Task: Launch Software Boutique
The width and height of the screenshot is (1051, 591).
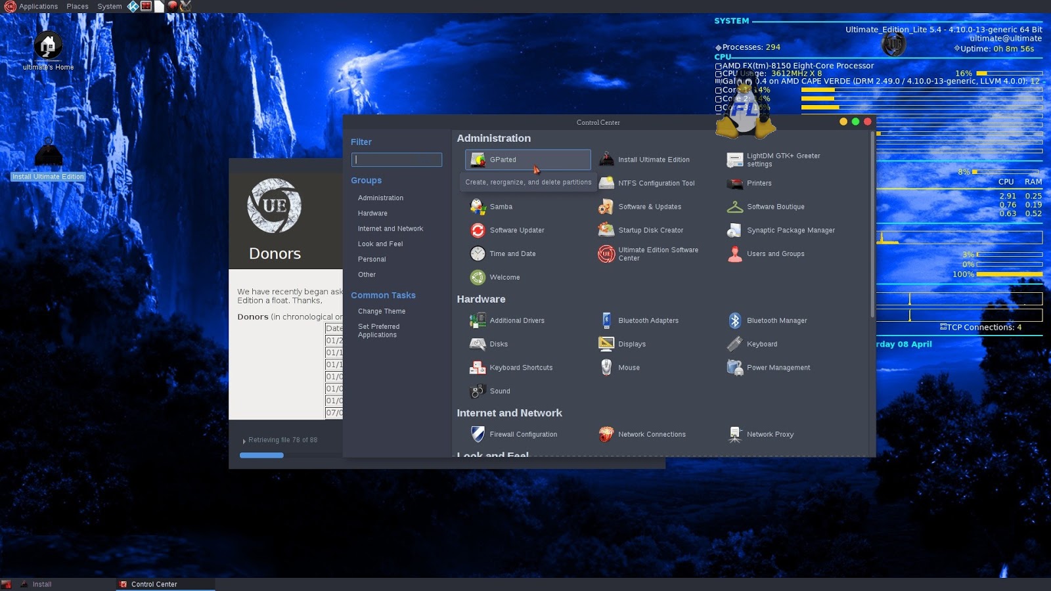Action: point(765,207)
